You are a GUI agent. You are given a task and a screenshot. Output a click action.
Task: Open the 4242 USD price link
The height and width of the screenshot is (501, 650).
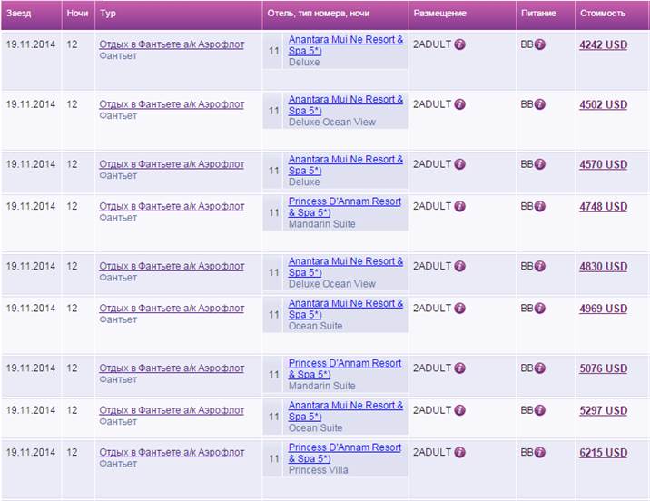[603, 44]
